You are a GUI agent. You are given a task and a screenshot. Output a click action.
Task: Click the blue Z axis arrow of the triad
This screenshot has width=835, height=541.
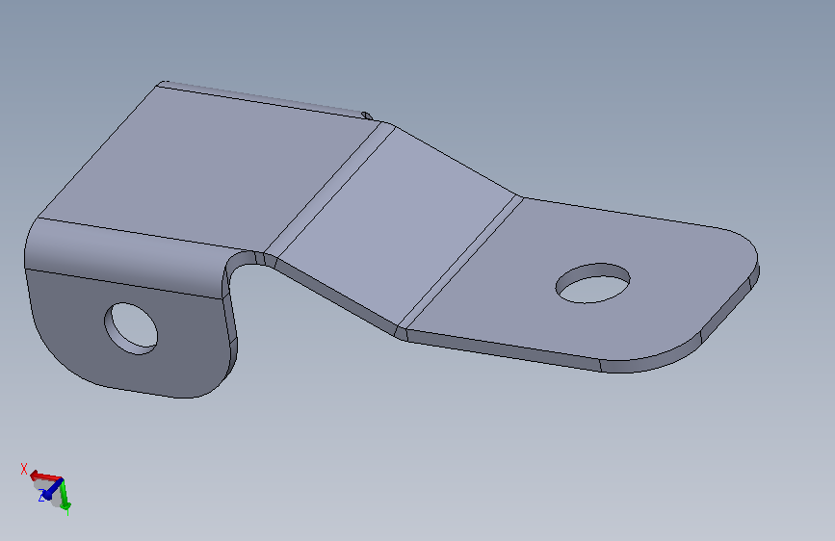click(x=51, y=491)
